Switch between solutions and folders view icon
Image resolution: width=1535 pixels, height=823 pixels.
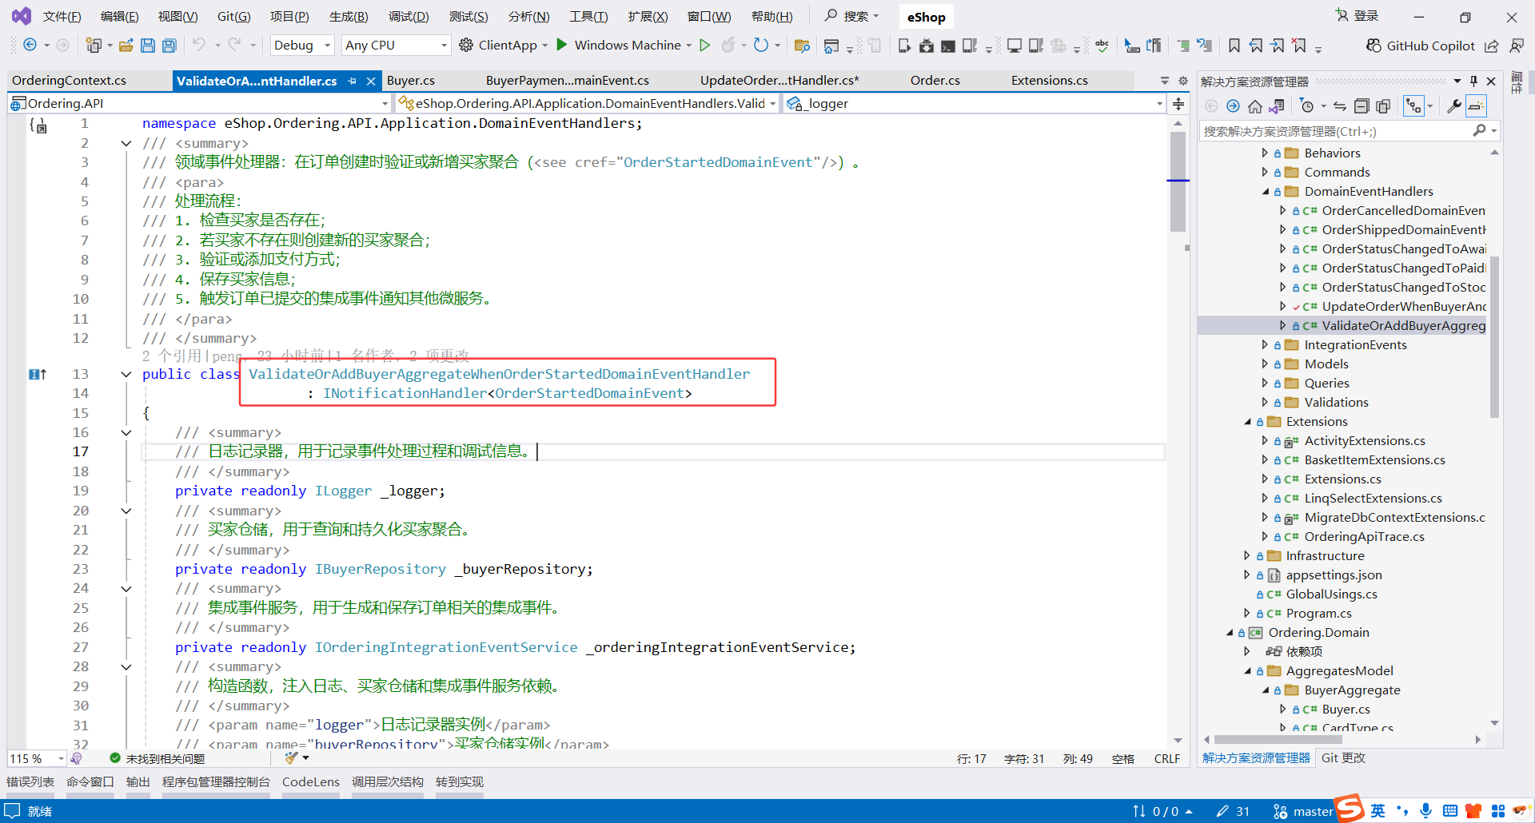point(1277,106)
